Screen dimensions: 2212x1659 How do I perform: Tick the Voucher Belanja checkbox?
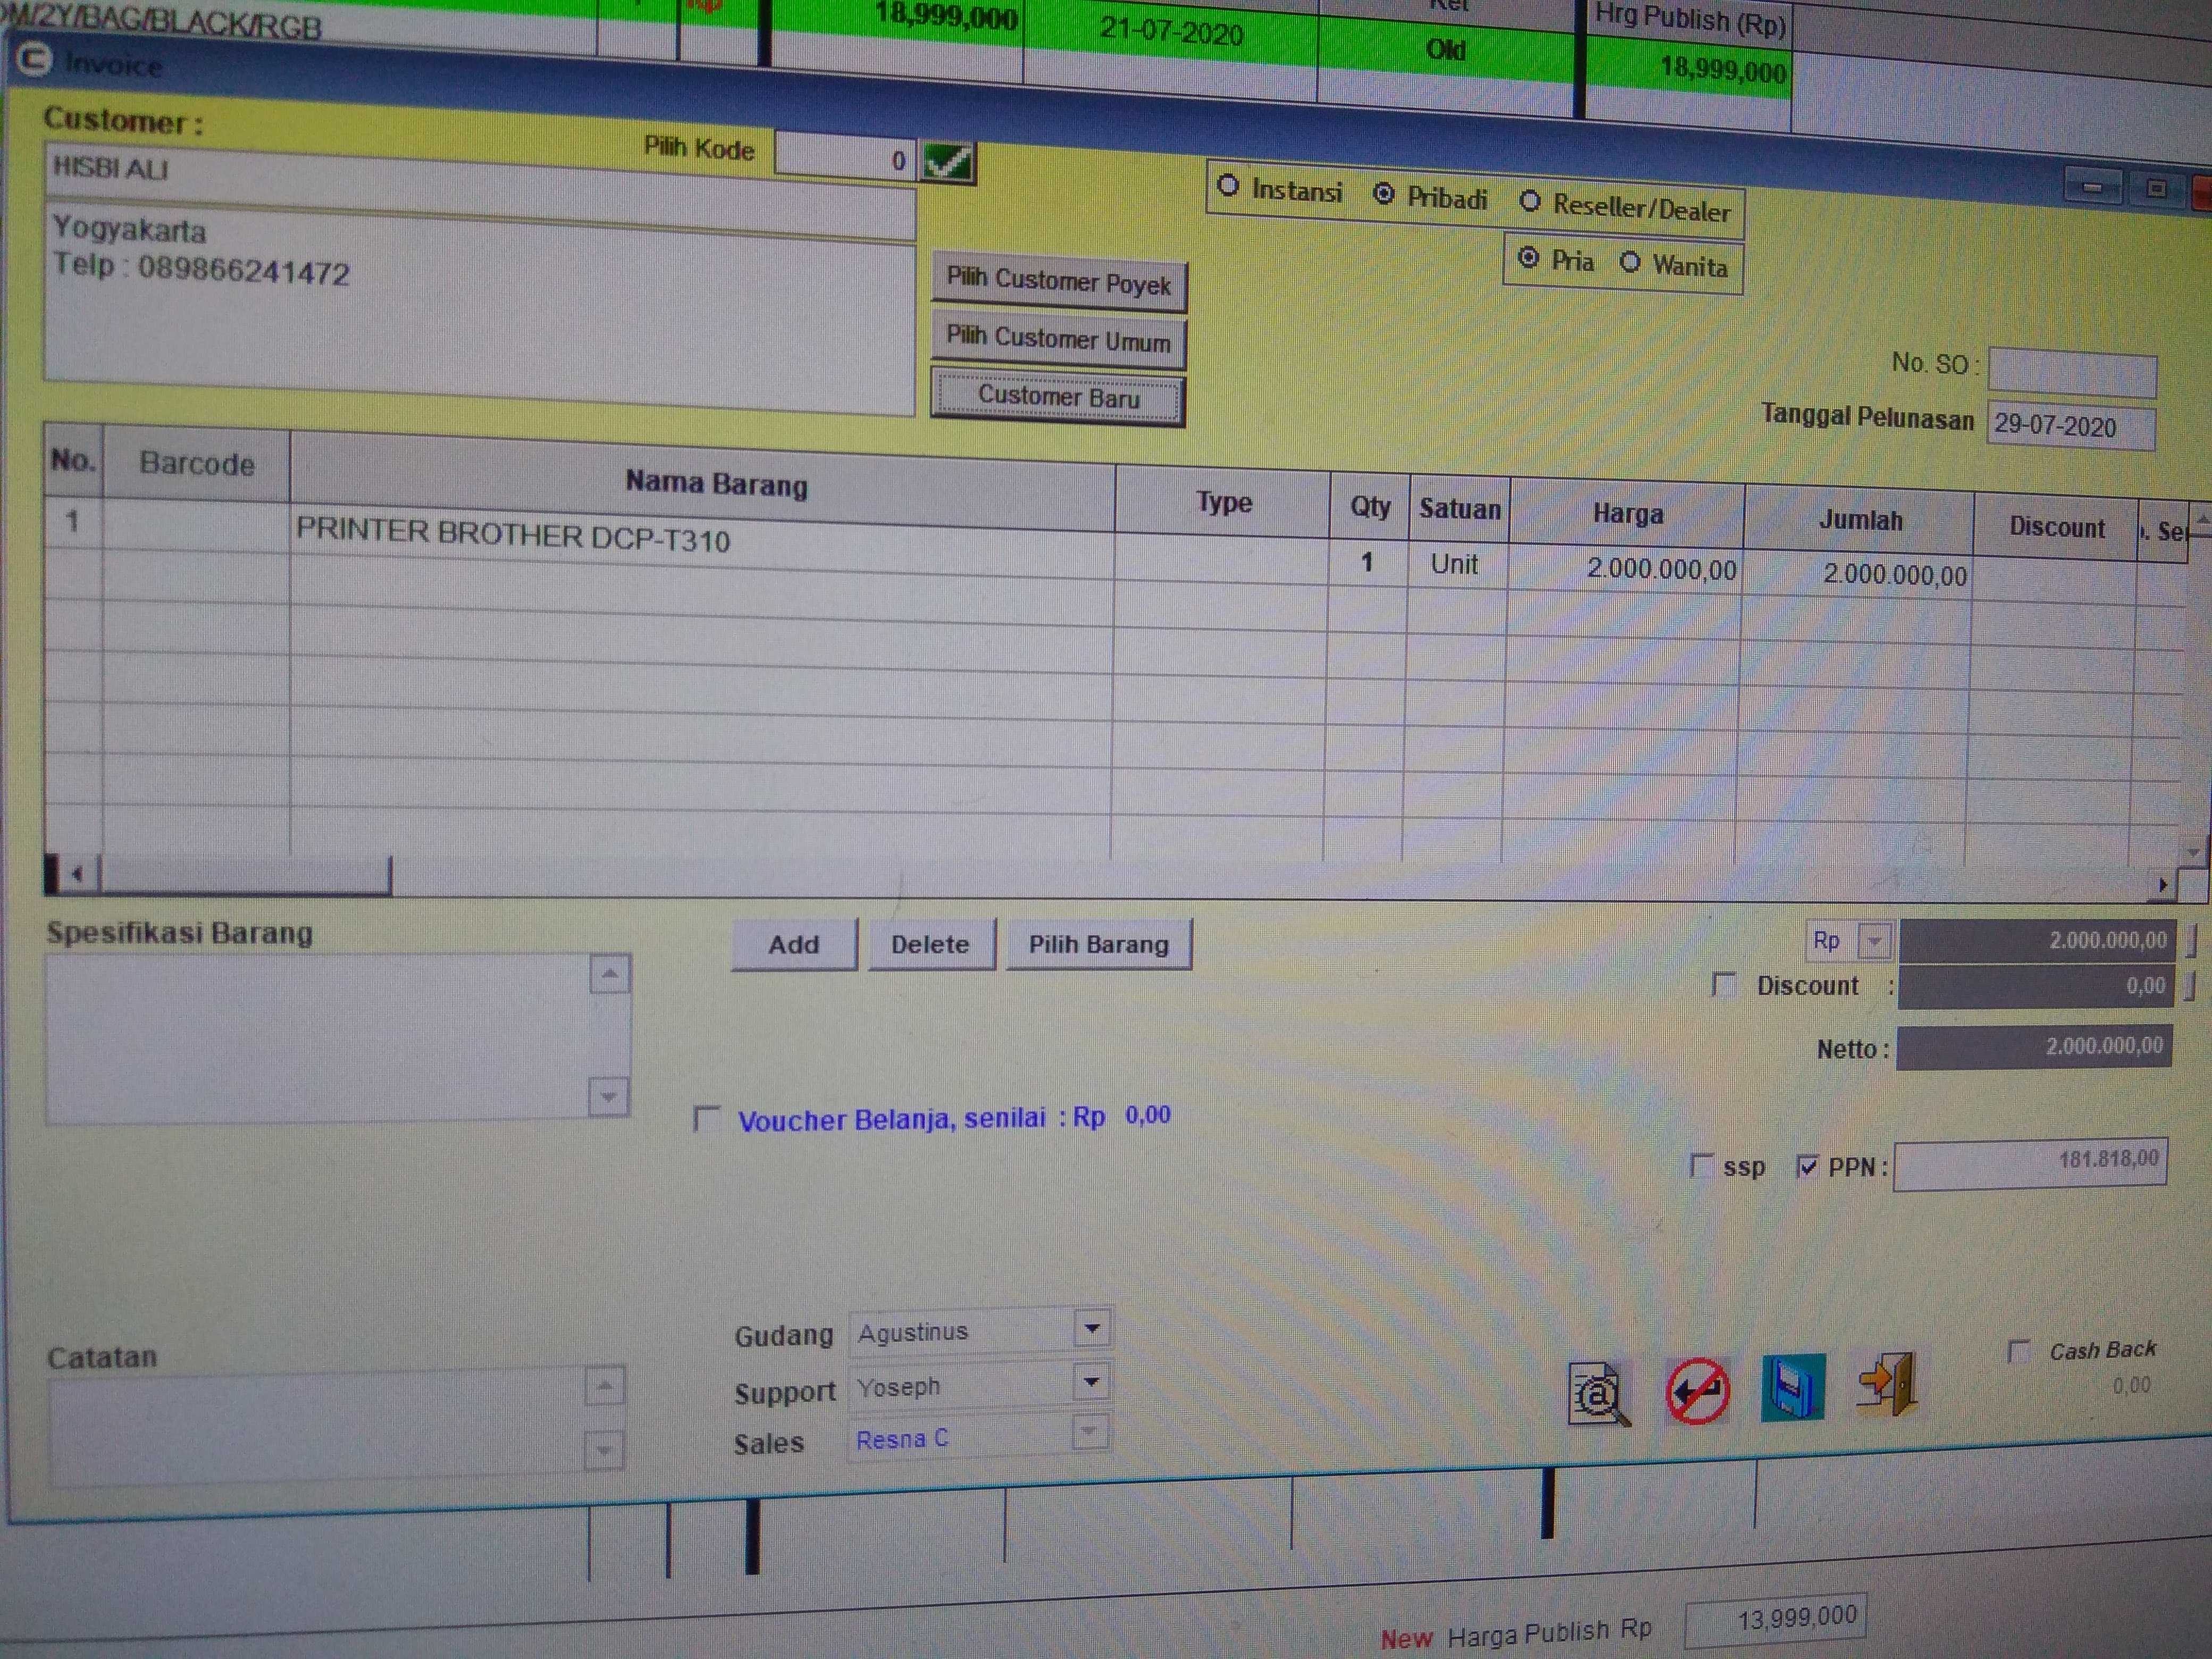[707, 1118]
